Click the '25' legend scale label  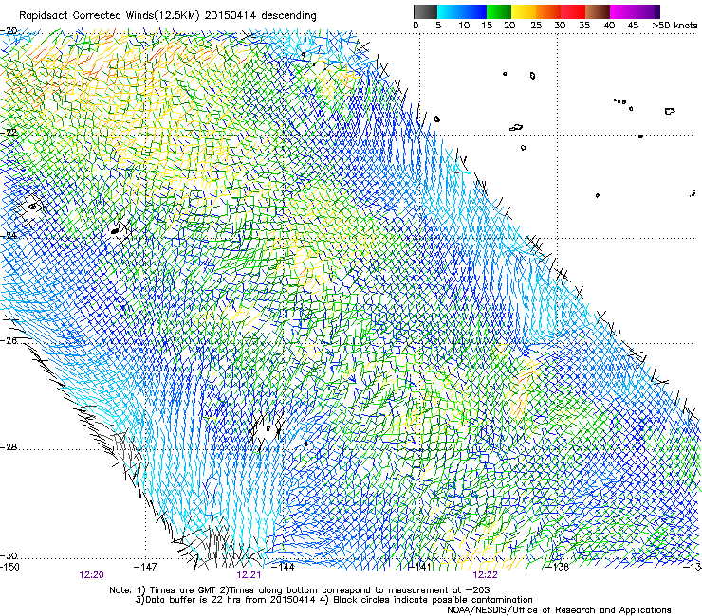click(x=535, y=26)
